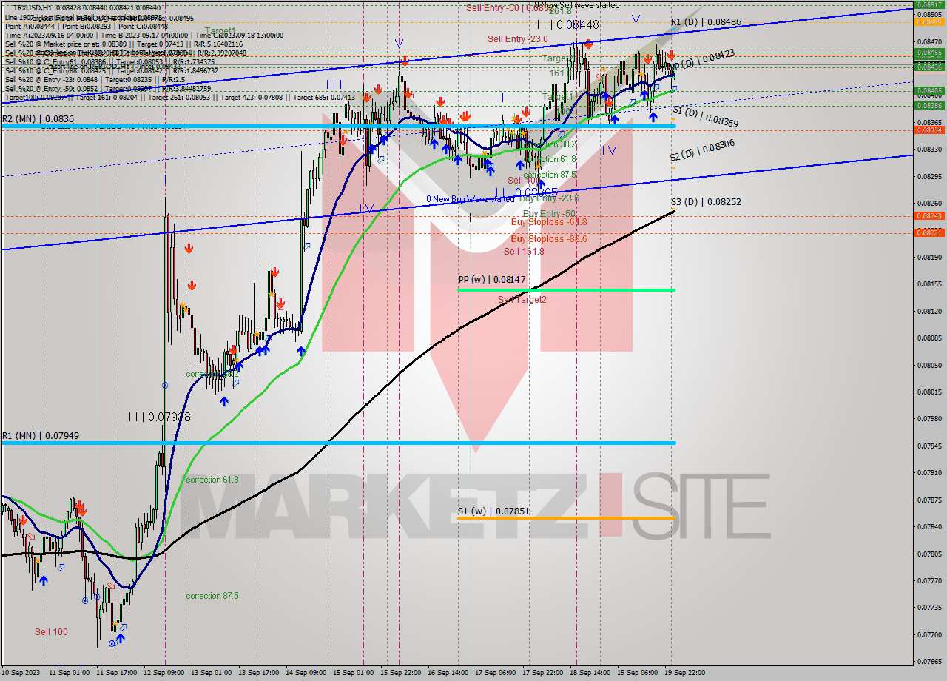Click the green 0.08405 price tag on axis
This screenshot has width=947, height=681.
[x=929, y=90]
